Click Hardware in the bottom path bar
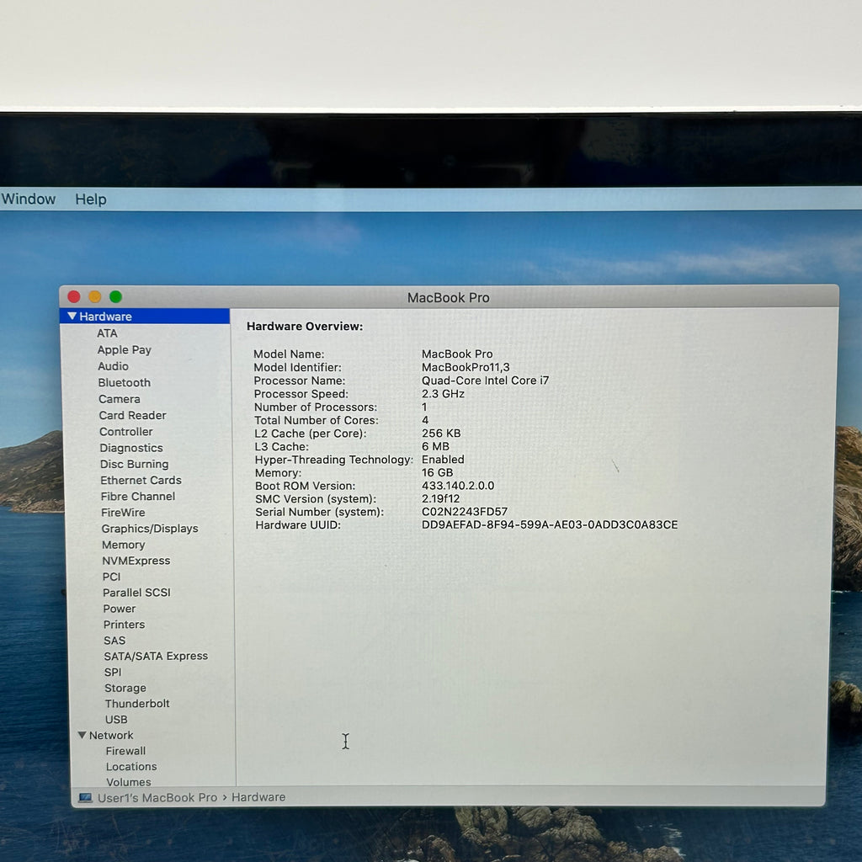The height and width of the screenshot is (862, 862). 258,797
